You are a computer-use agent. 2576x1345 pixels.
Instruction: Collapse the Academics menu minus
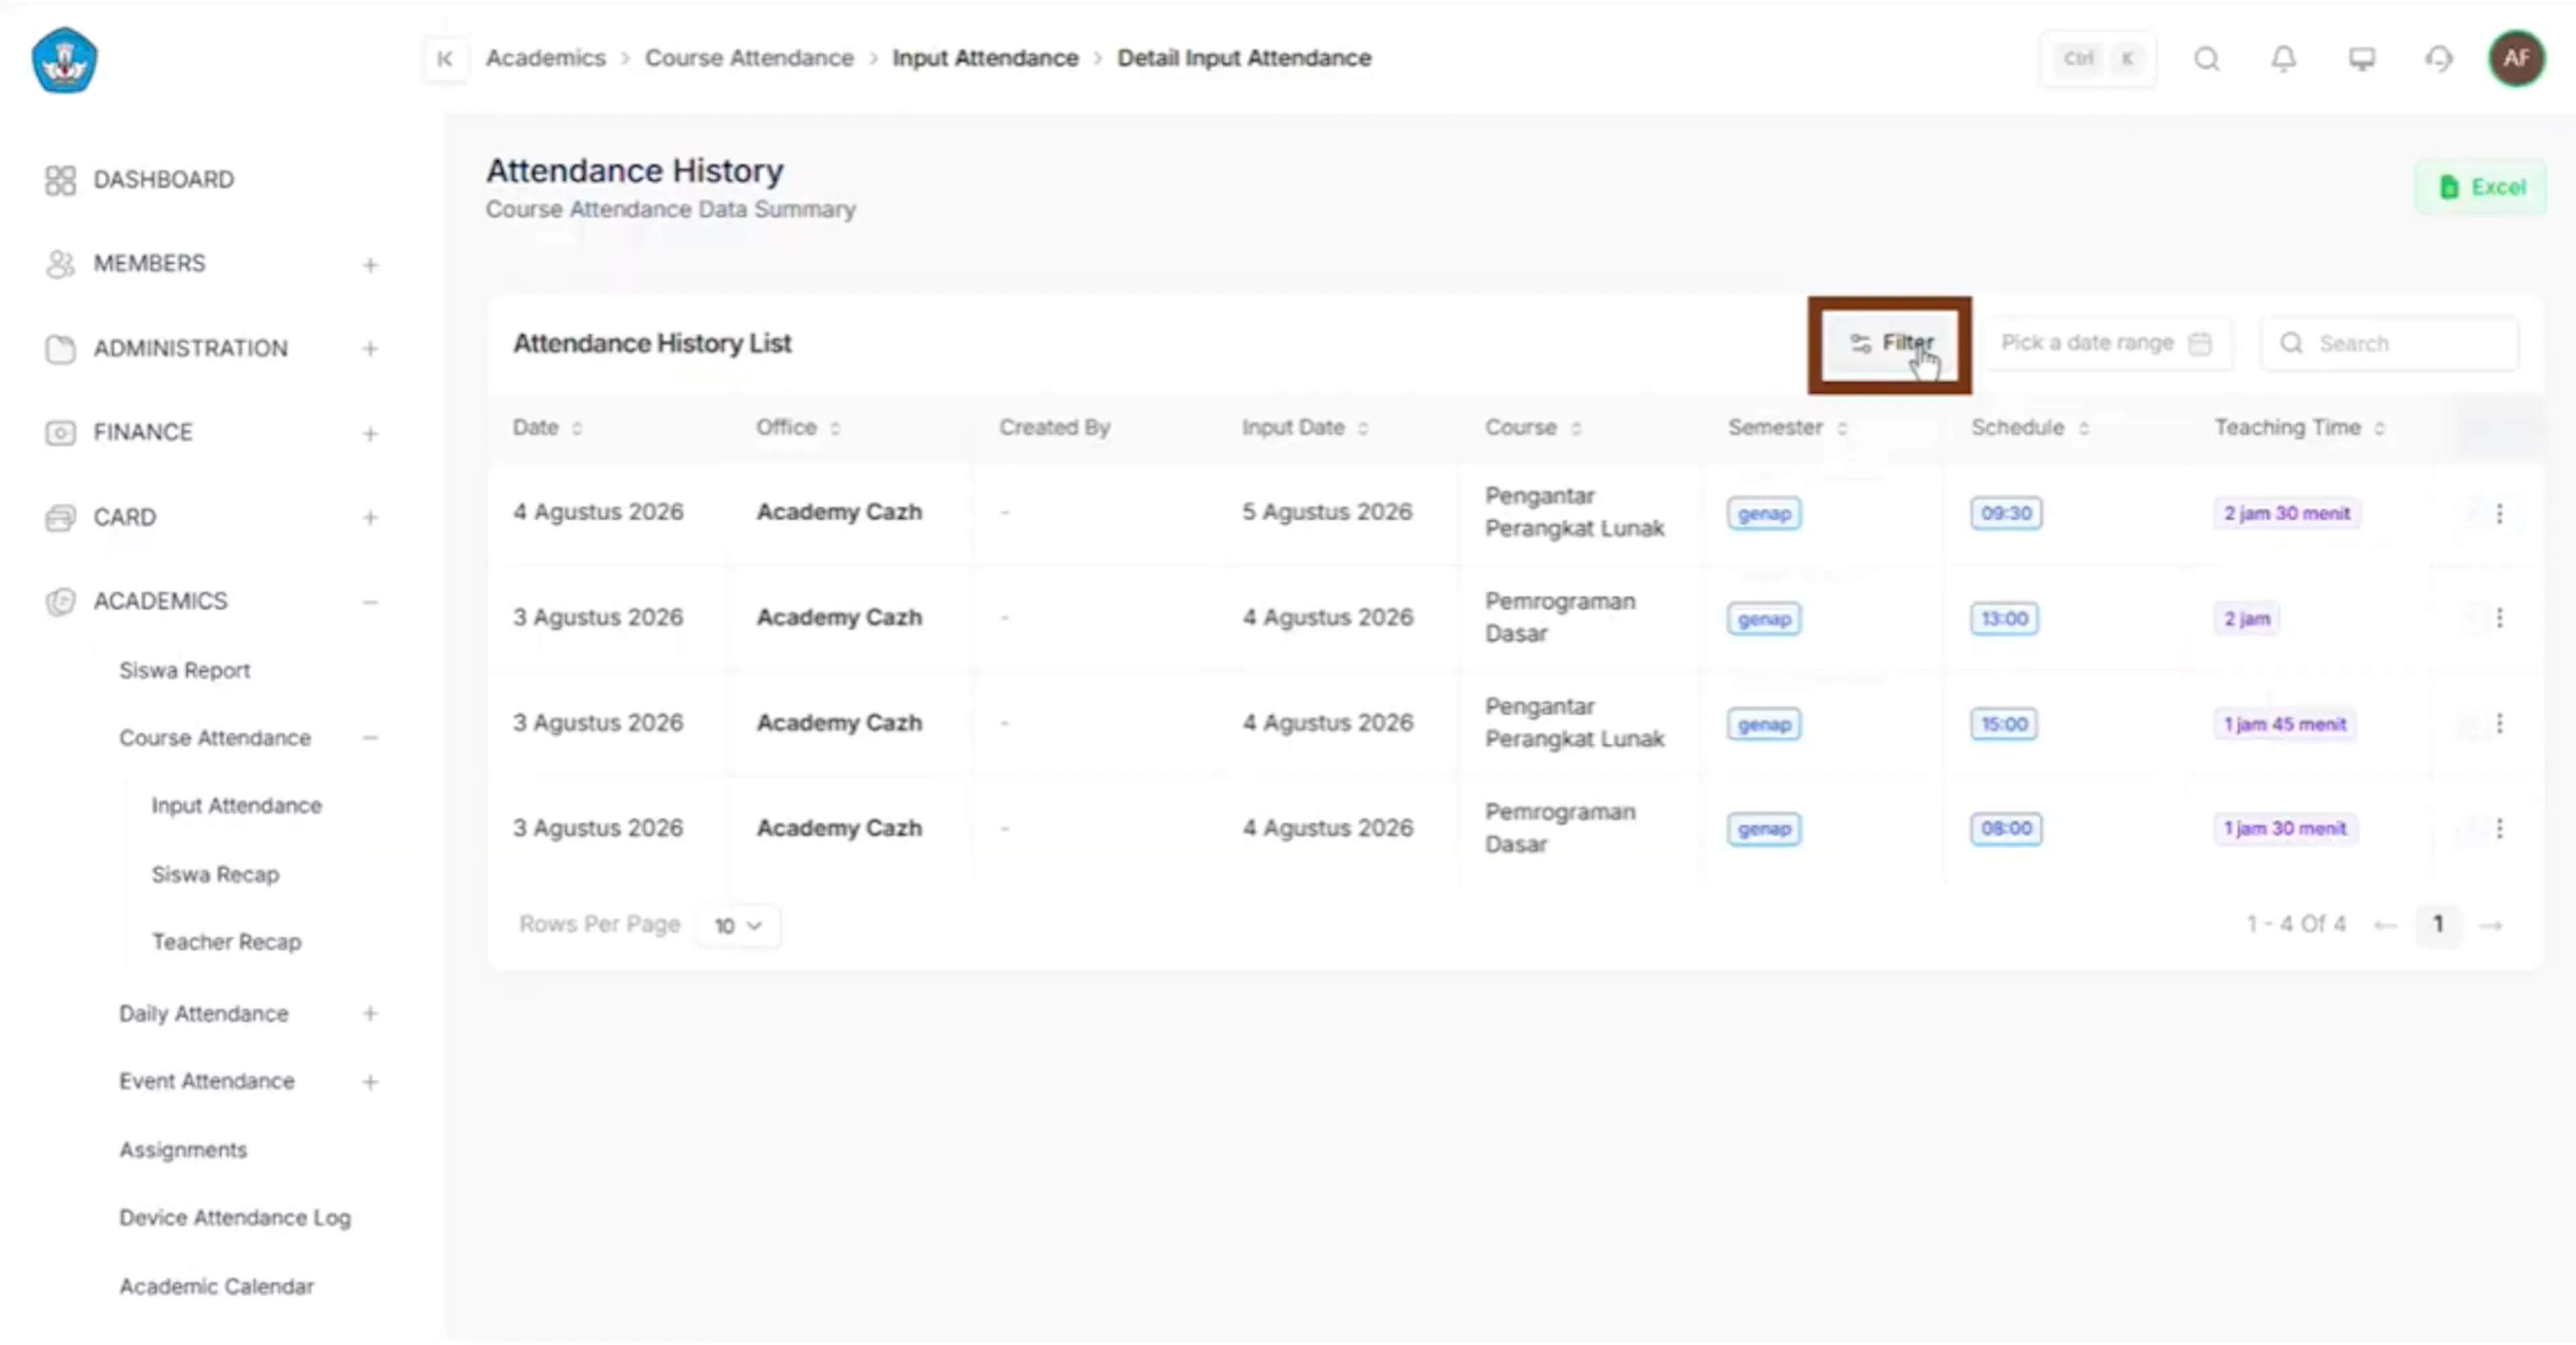click(370, 602)
